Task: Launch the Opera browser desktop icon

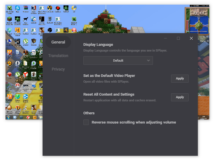Action: point(18,64)
